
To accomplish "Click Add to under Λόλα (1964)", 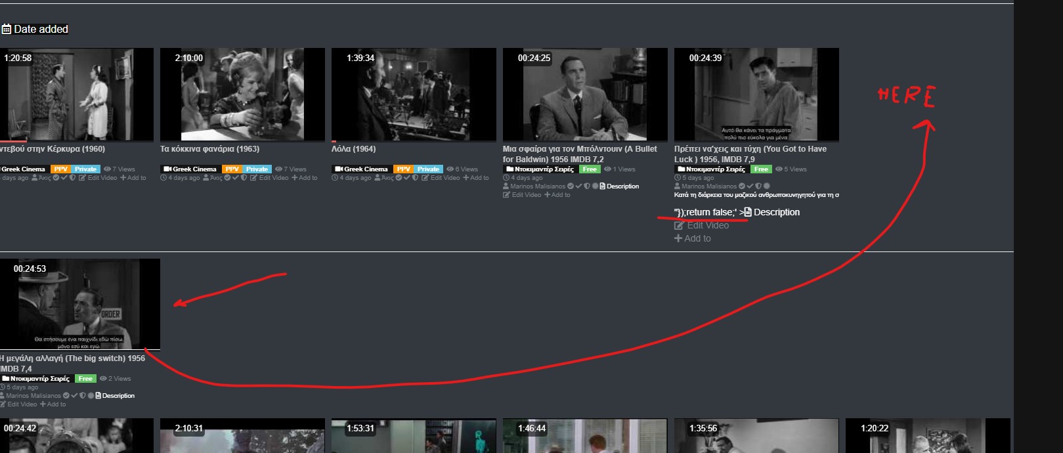I will pos(476,178).
